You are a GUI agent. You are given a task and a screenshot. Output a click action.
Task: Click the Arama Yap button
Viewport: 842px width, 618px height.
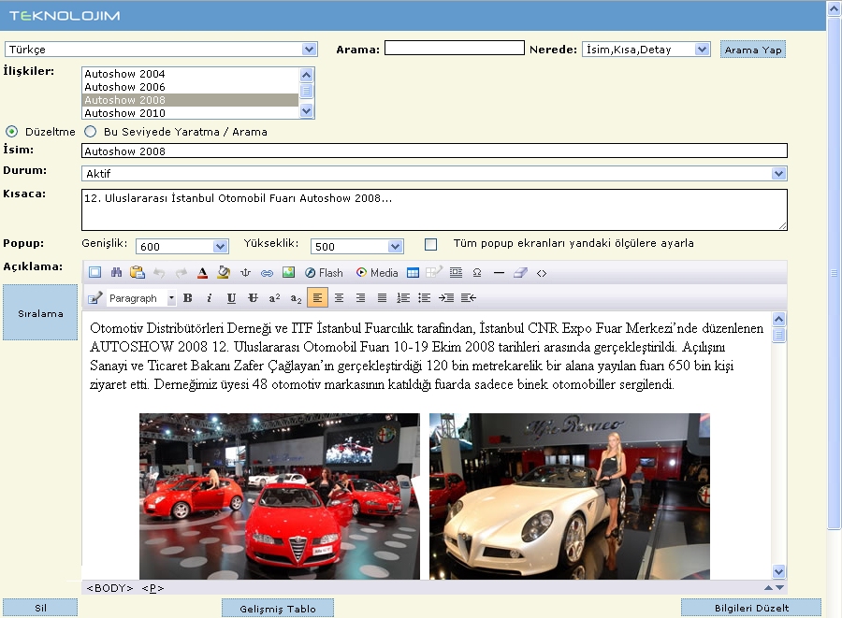(753, 50)
